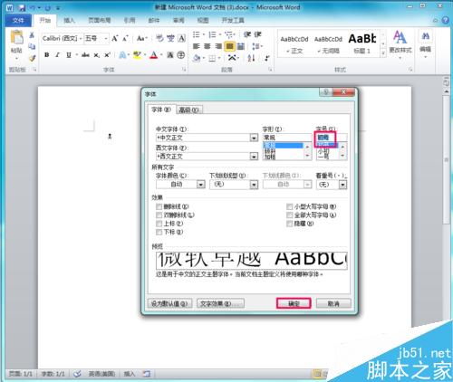
Task: Click the 设为默认值 Set as Default button
Action: (169, 303)
